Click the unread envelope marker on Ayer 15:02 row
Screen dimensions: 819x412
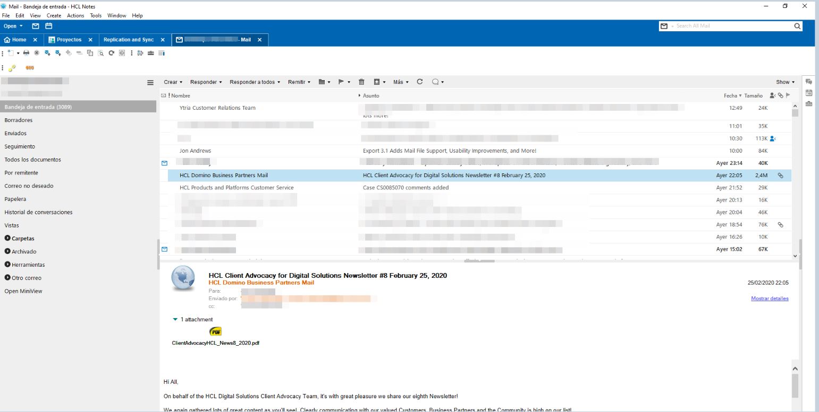tap(164, 249)
